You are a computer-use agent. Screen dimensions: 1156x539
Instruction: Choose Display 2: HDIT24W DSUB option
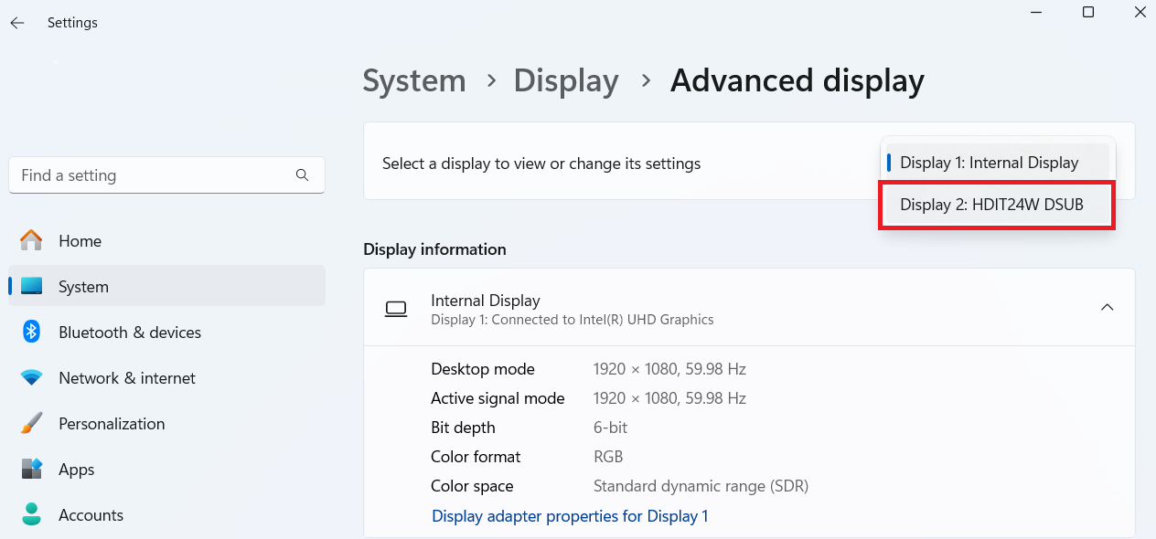pos(997,205)
